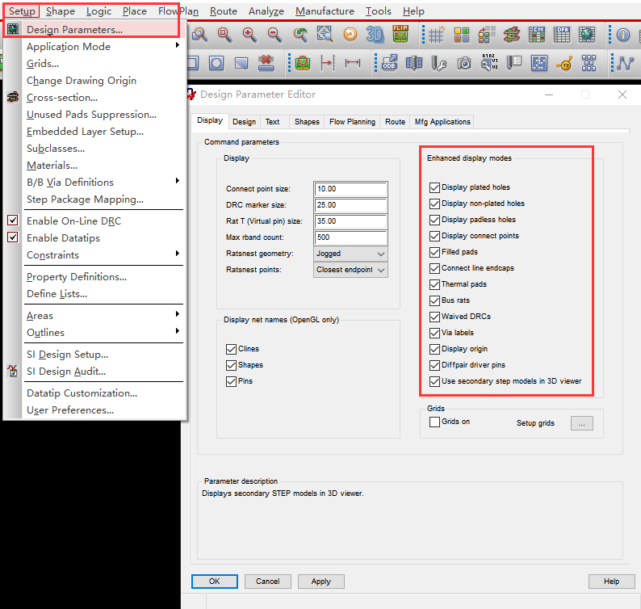Screen dimensions: 641x609
Task: Click the zoom in magnifier icon
Action: pyautogui.click(x=249, y=35)
